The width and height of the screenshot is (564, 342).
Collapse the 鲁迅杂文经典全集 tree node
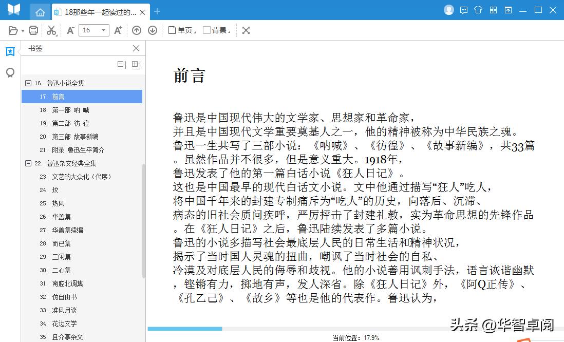pos(27,163)
